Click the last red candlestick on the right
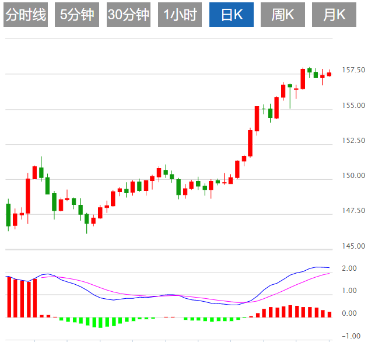Viewport: 368px width, 342px height. pos(330,74)
